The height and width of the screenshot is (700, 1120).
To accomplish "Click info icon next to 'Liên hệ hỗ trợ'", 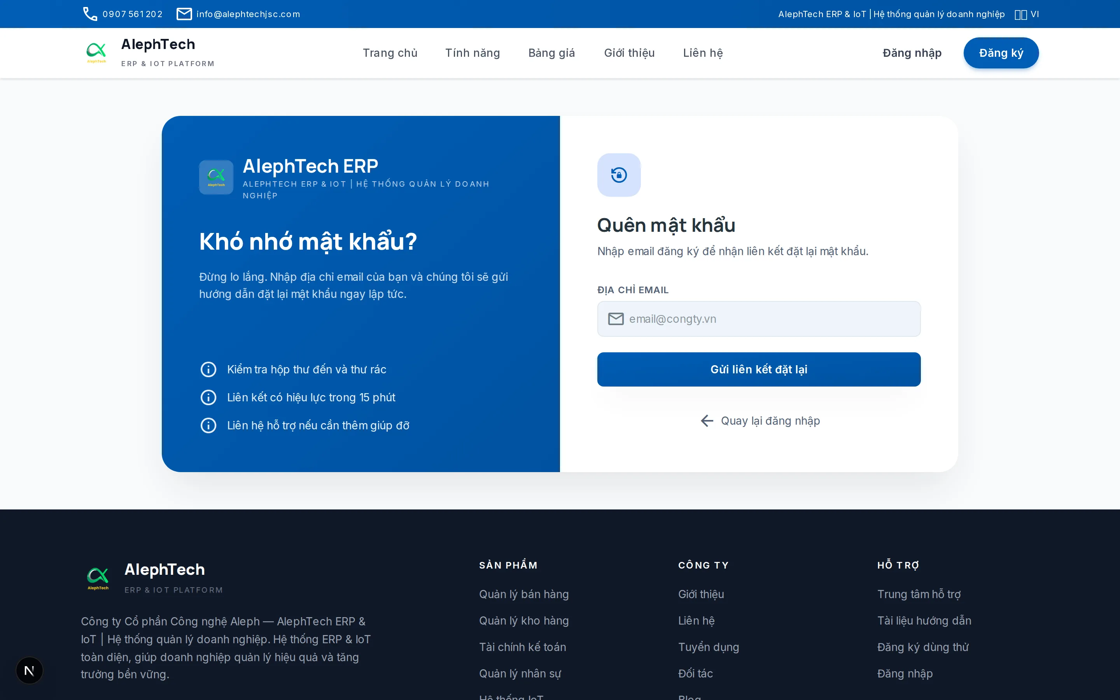I will click(208, 425).
